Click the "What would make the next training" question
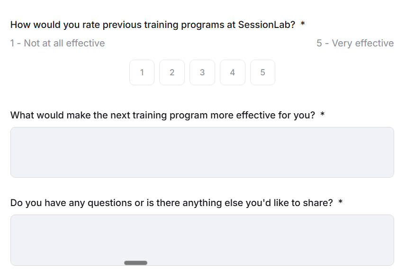Viewport: 415px width, 270px height. click(162, 115)
